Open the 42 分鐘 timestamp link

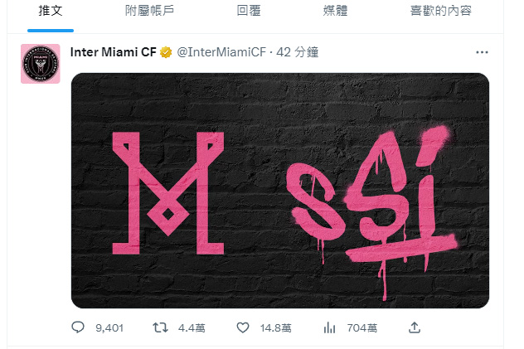(297, 52)
